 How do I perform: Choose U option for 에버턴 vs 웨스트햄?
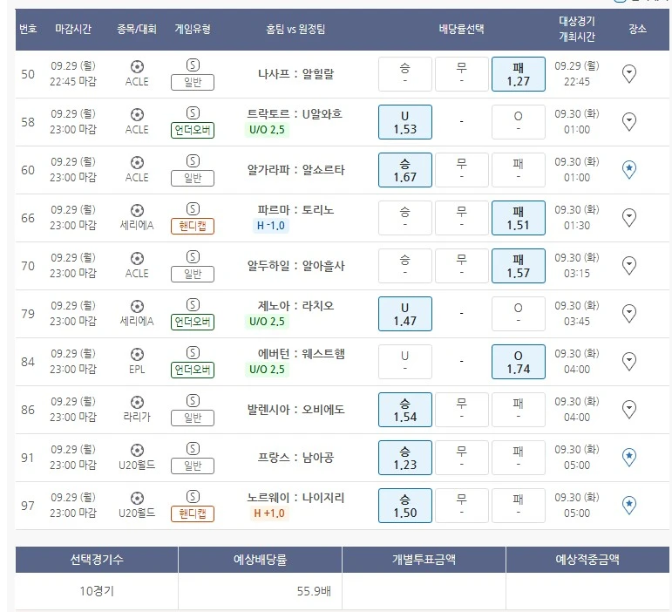[x=404, y=361]
